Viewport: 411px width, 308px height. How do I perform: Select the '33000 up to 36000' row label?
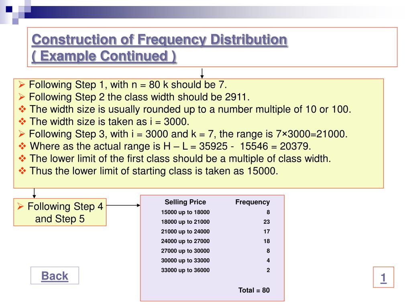pos(185,270)
